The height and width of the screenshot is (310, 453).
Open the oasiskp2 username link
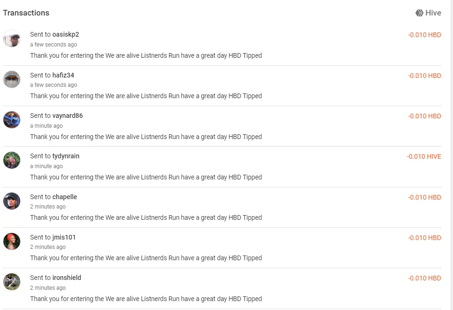pyautogui.click(x=66, y=34)
